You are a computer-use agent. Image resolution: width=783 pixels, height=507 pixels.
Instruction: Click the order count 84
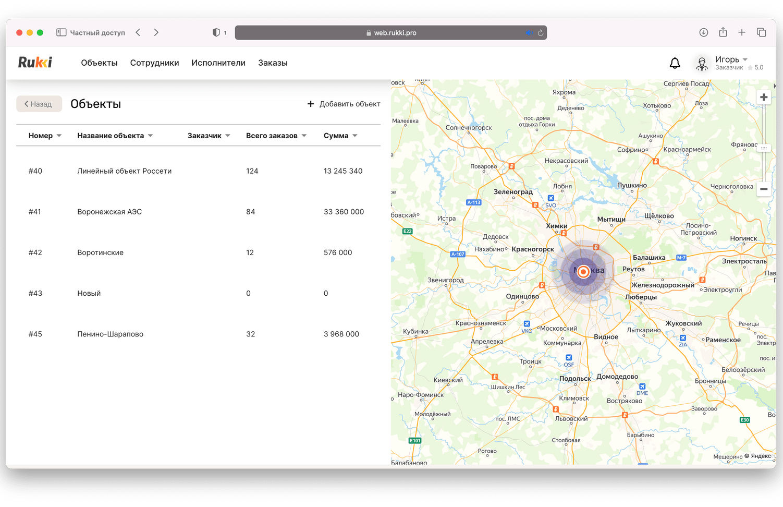(251, 212)
